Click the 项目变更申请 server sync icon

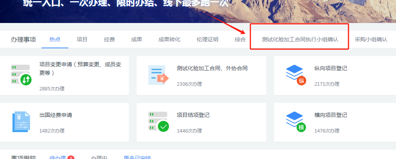coord(21,75)
